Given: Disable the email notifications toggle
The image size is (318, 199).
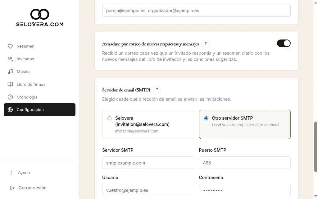Looking at the screenshot, I should coord(284,43).
